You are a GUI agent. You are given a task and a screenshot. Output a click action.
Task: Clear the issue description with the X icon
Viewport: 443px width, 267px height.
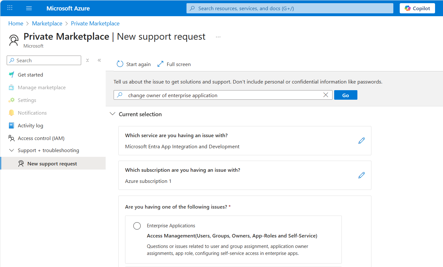coord(326,95)
